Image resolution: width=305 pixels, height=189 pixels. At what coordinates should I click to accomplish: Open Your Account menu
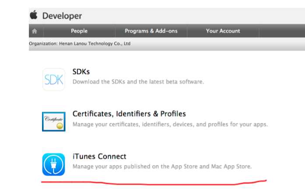223,31
